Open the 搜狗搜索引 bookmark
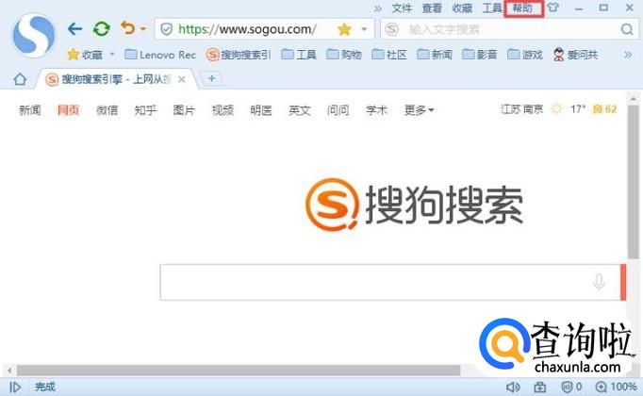This screenshot has height=396, width=643. point(239,55)
